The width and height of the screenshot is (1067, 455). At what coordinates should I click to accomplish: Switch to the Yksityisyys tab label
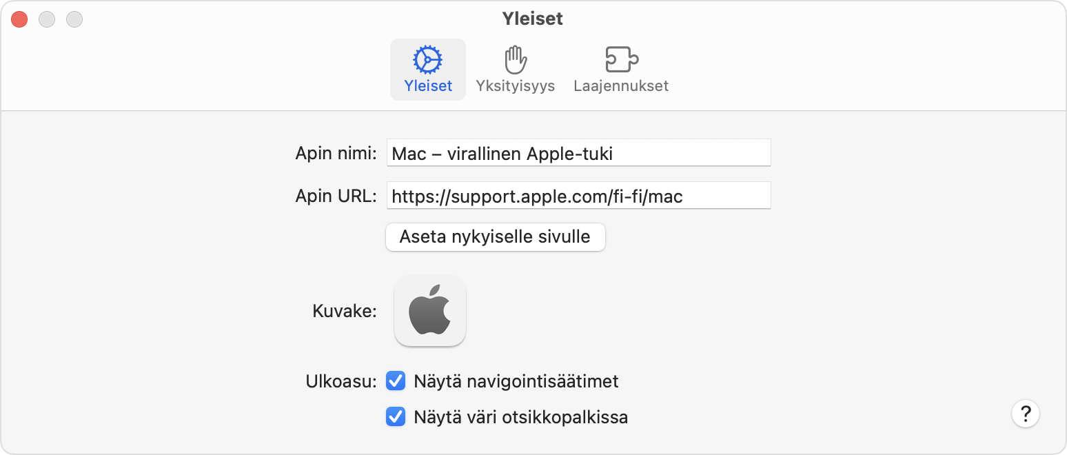[515, 86]
